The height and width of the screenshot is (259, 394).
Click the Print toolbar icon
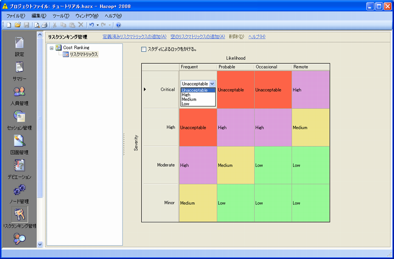pos(44,25)
